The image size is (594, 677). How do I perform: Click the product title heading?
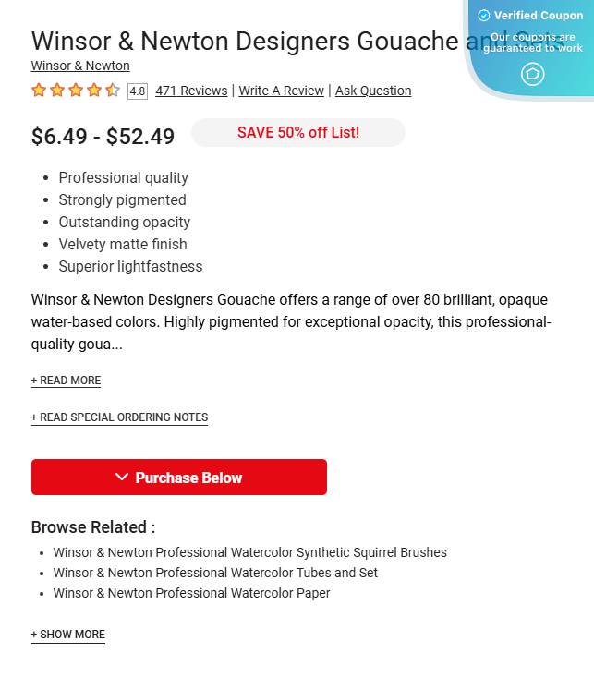(x=298, y=42)
